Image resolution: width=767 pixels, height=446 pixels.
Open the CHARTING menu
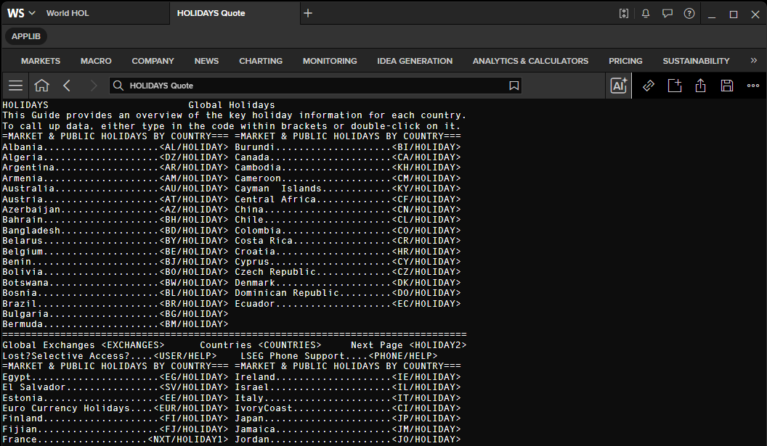pyautogui.click(x=261, y=61)
